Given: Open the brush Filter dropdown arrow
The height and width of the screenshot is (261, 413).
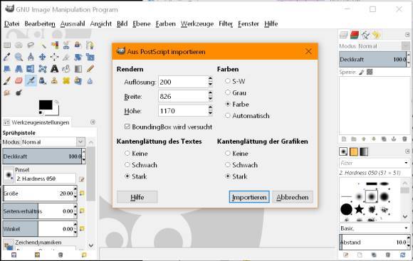Looking at the screenshot, I should point(406,163).
